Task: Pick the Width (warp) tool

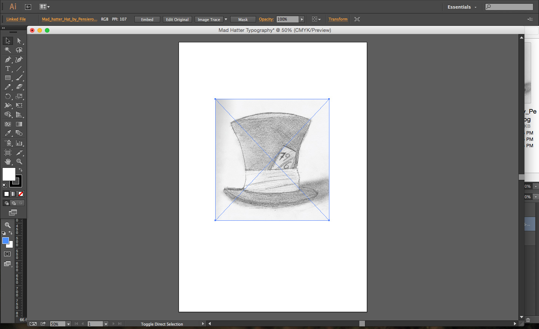Action: (x=8, y=105)
